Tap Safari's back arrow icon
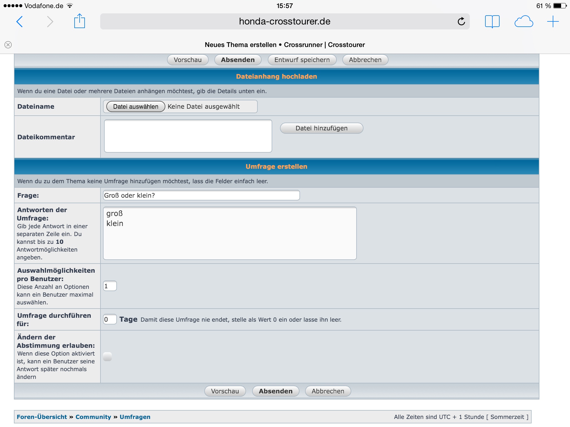Screen dimensions: 570x427 pyautogui.click(x=19, y=21)
